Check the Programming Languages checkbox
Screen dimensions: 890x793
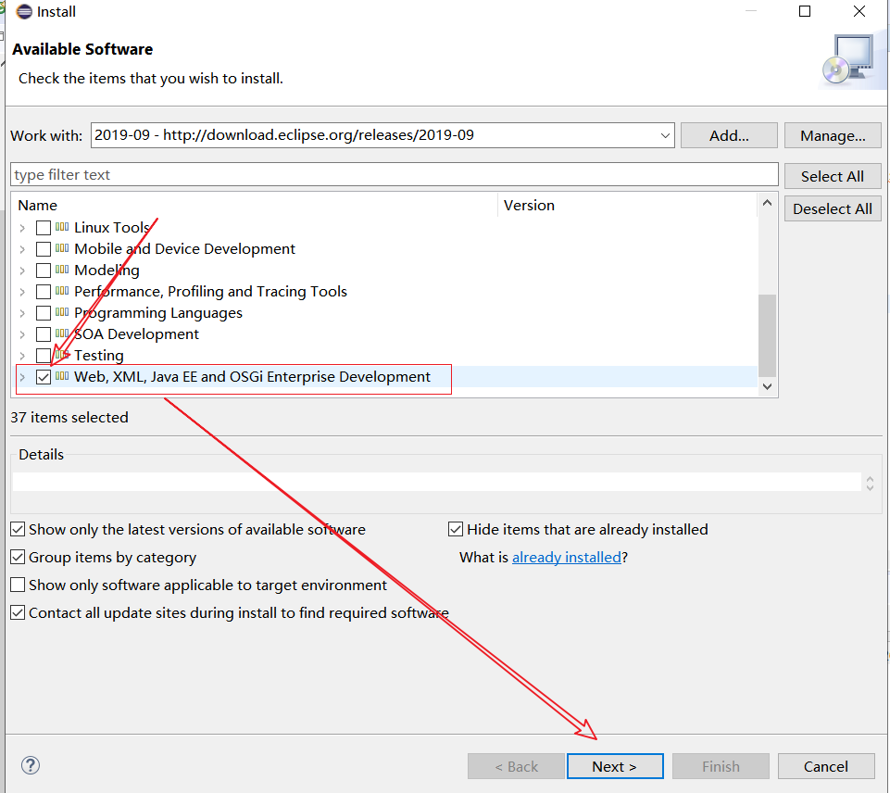(44, 313)
